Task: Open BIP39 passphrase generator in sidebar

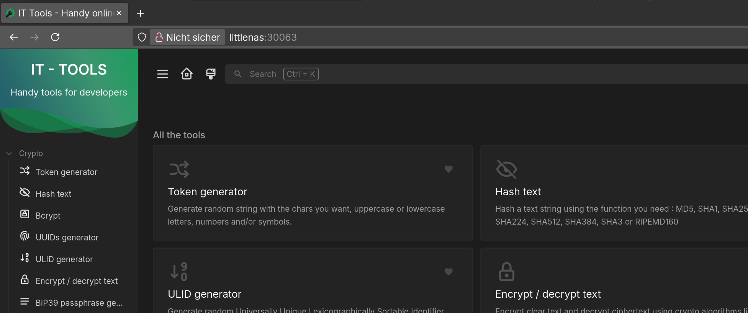Action: point(79,303)
